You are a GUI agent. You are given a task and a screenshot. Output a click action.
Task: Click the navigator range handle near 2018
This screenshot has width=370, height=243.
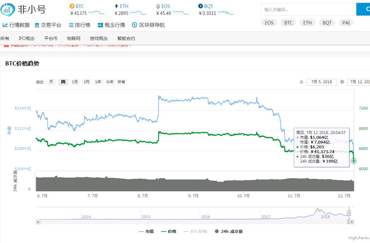point(349,213)
